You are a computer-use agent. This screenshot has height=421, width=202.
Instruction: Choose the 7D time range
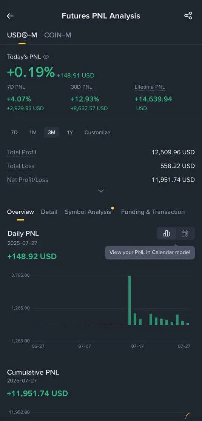click(x=14, y=133)
